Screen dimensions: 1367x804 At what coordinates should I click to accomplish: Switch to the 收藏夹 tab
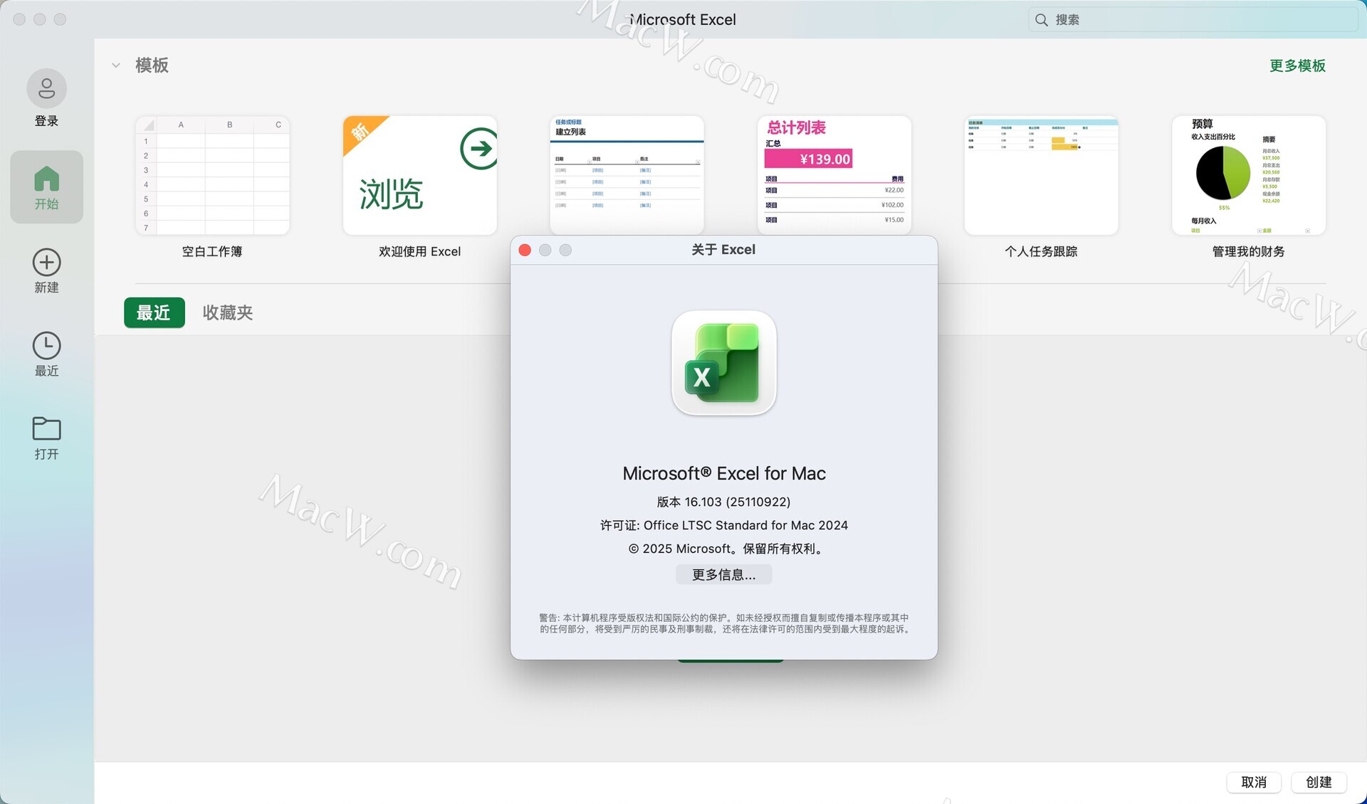pos(228,313)
